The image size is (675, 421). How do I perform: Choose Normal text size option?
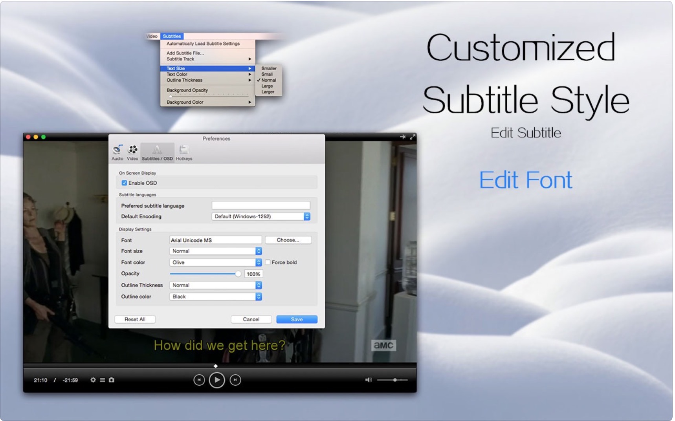[x=269, y=80]
